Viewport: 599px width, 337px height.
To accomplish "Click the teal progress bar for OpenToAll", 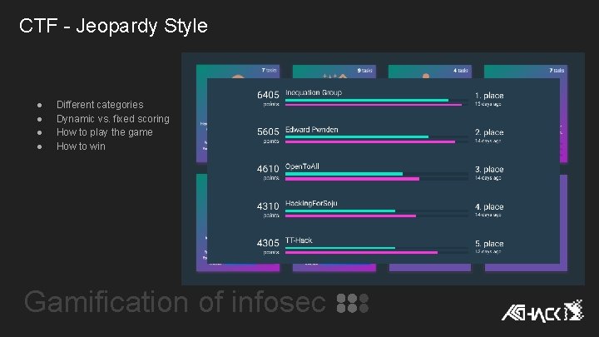I will [344, 174].
